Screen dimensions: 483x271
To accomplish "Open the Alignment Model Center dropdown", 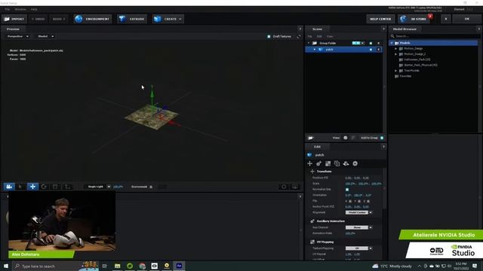I will [x=359, y=212].
